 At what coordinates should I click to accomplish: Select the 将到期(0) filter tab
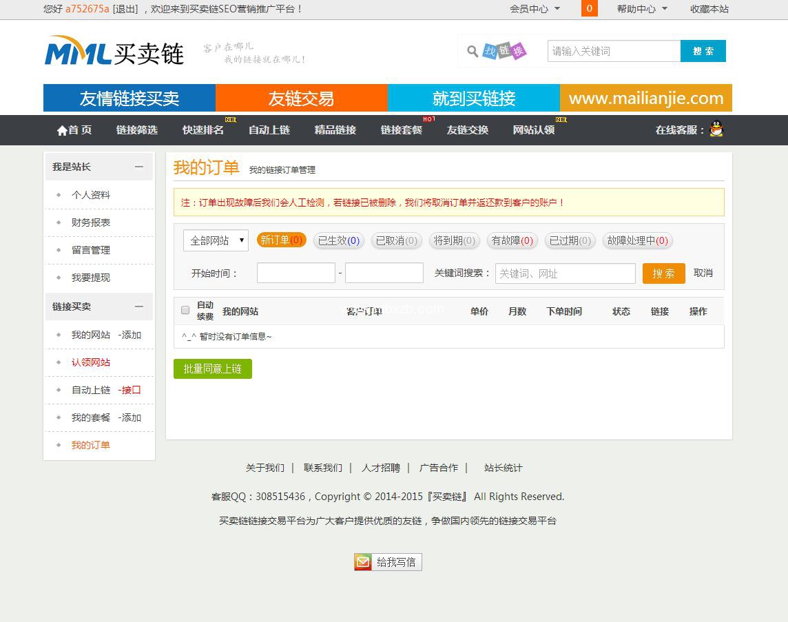click(455, 240)
